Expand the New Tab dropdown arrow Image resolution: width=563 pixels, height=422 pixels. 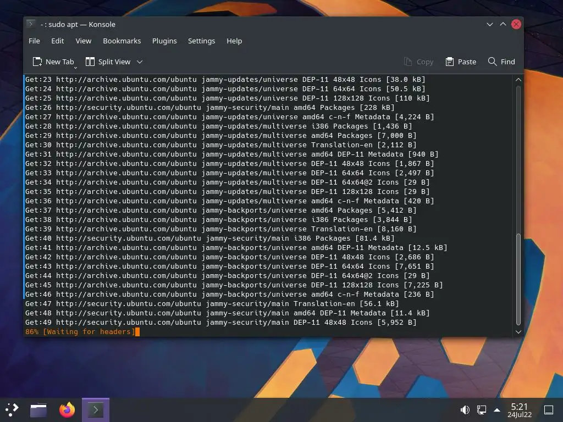point(75,67)
